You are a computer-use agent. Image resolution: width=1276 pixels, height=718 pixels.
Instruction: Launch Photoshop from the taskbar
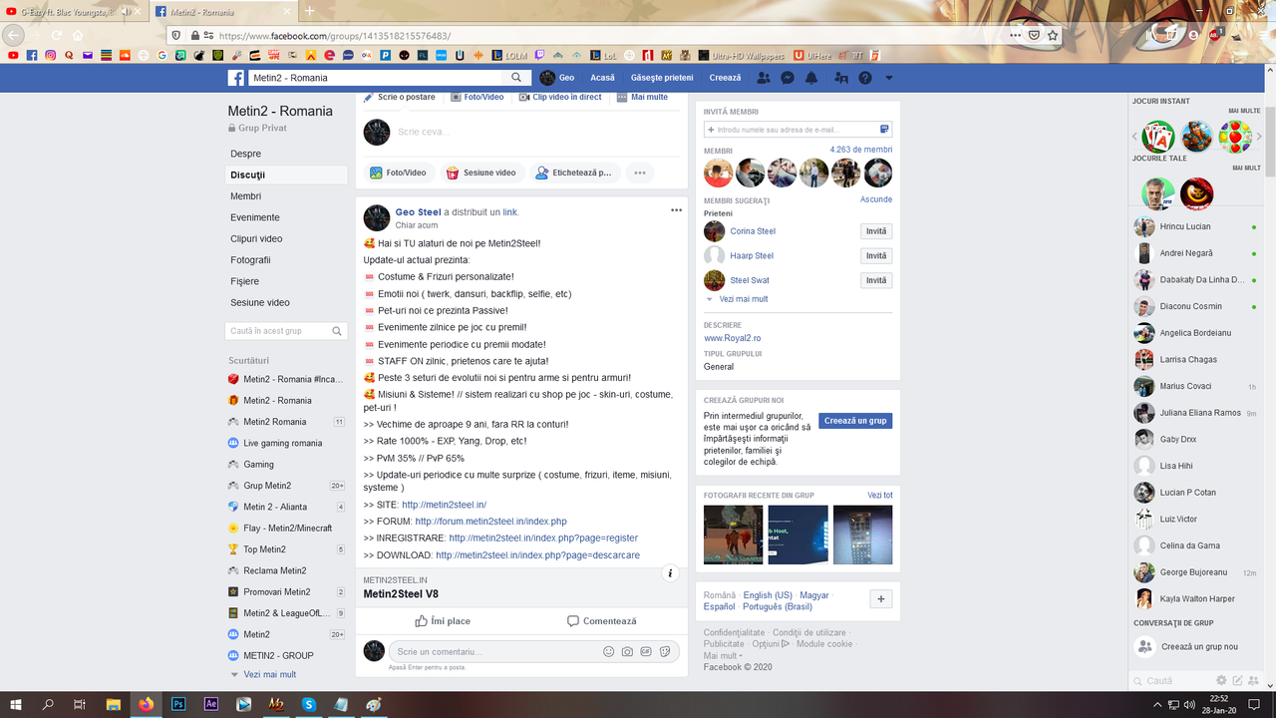pyautogui.click(x=178, y=704)
